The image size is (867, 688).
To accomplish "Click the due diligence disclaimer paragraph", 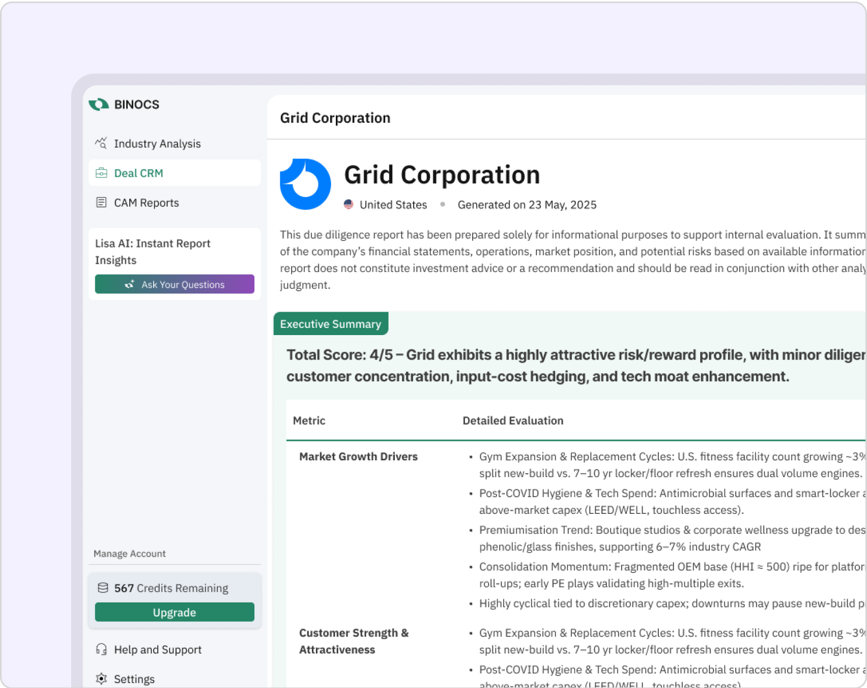I will (x=573, y=260).
